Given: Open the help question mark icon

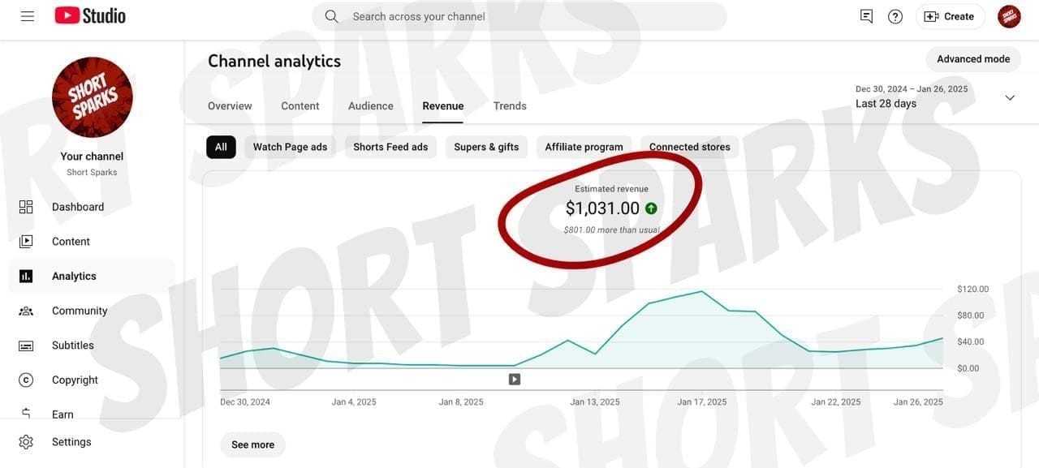Looking at the screenshot, I should click(x=895, y=16).
